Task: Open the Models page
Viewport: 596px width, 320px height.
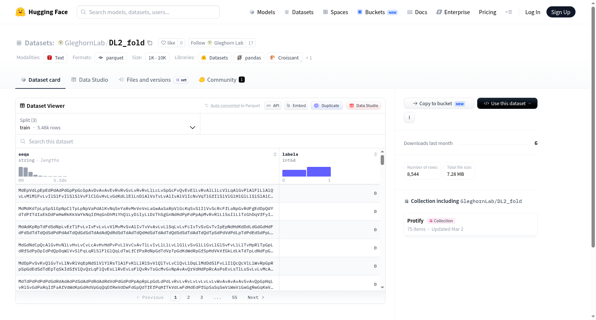Action: click(262, 12)
